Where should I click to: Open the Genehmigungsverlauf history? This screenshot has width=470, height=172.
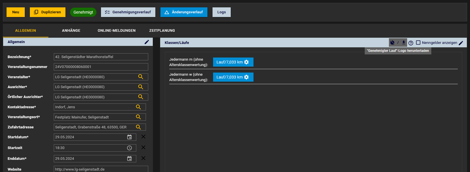(128, 12)
